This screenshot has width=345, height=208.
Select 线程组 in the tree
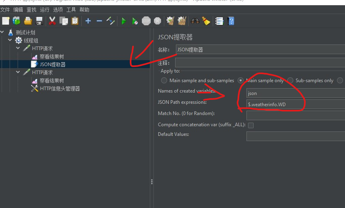(31, 40)
